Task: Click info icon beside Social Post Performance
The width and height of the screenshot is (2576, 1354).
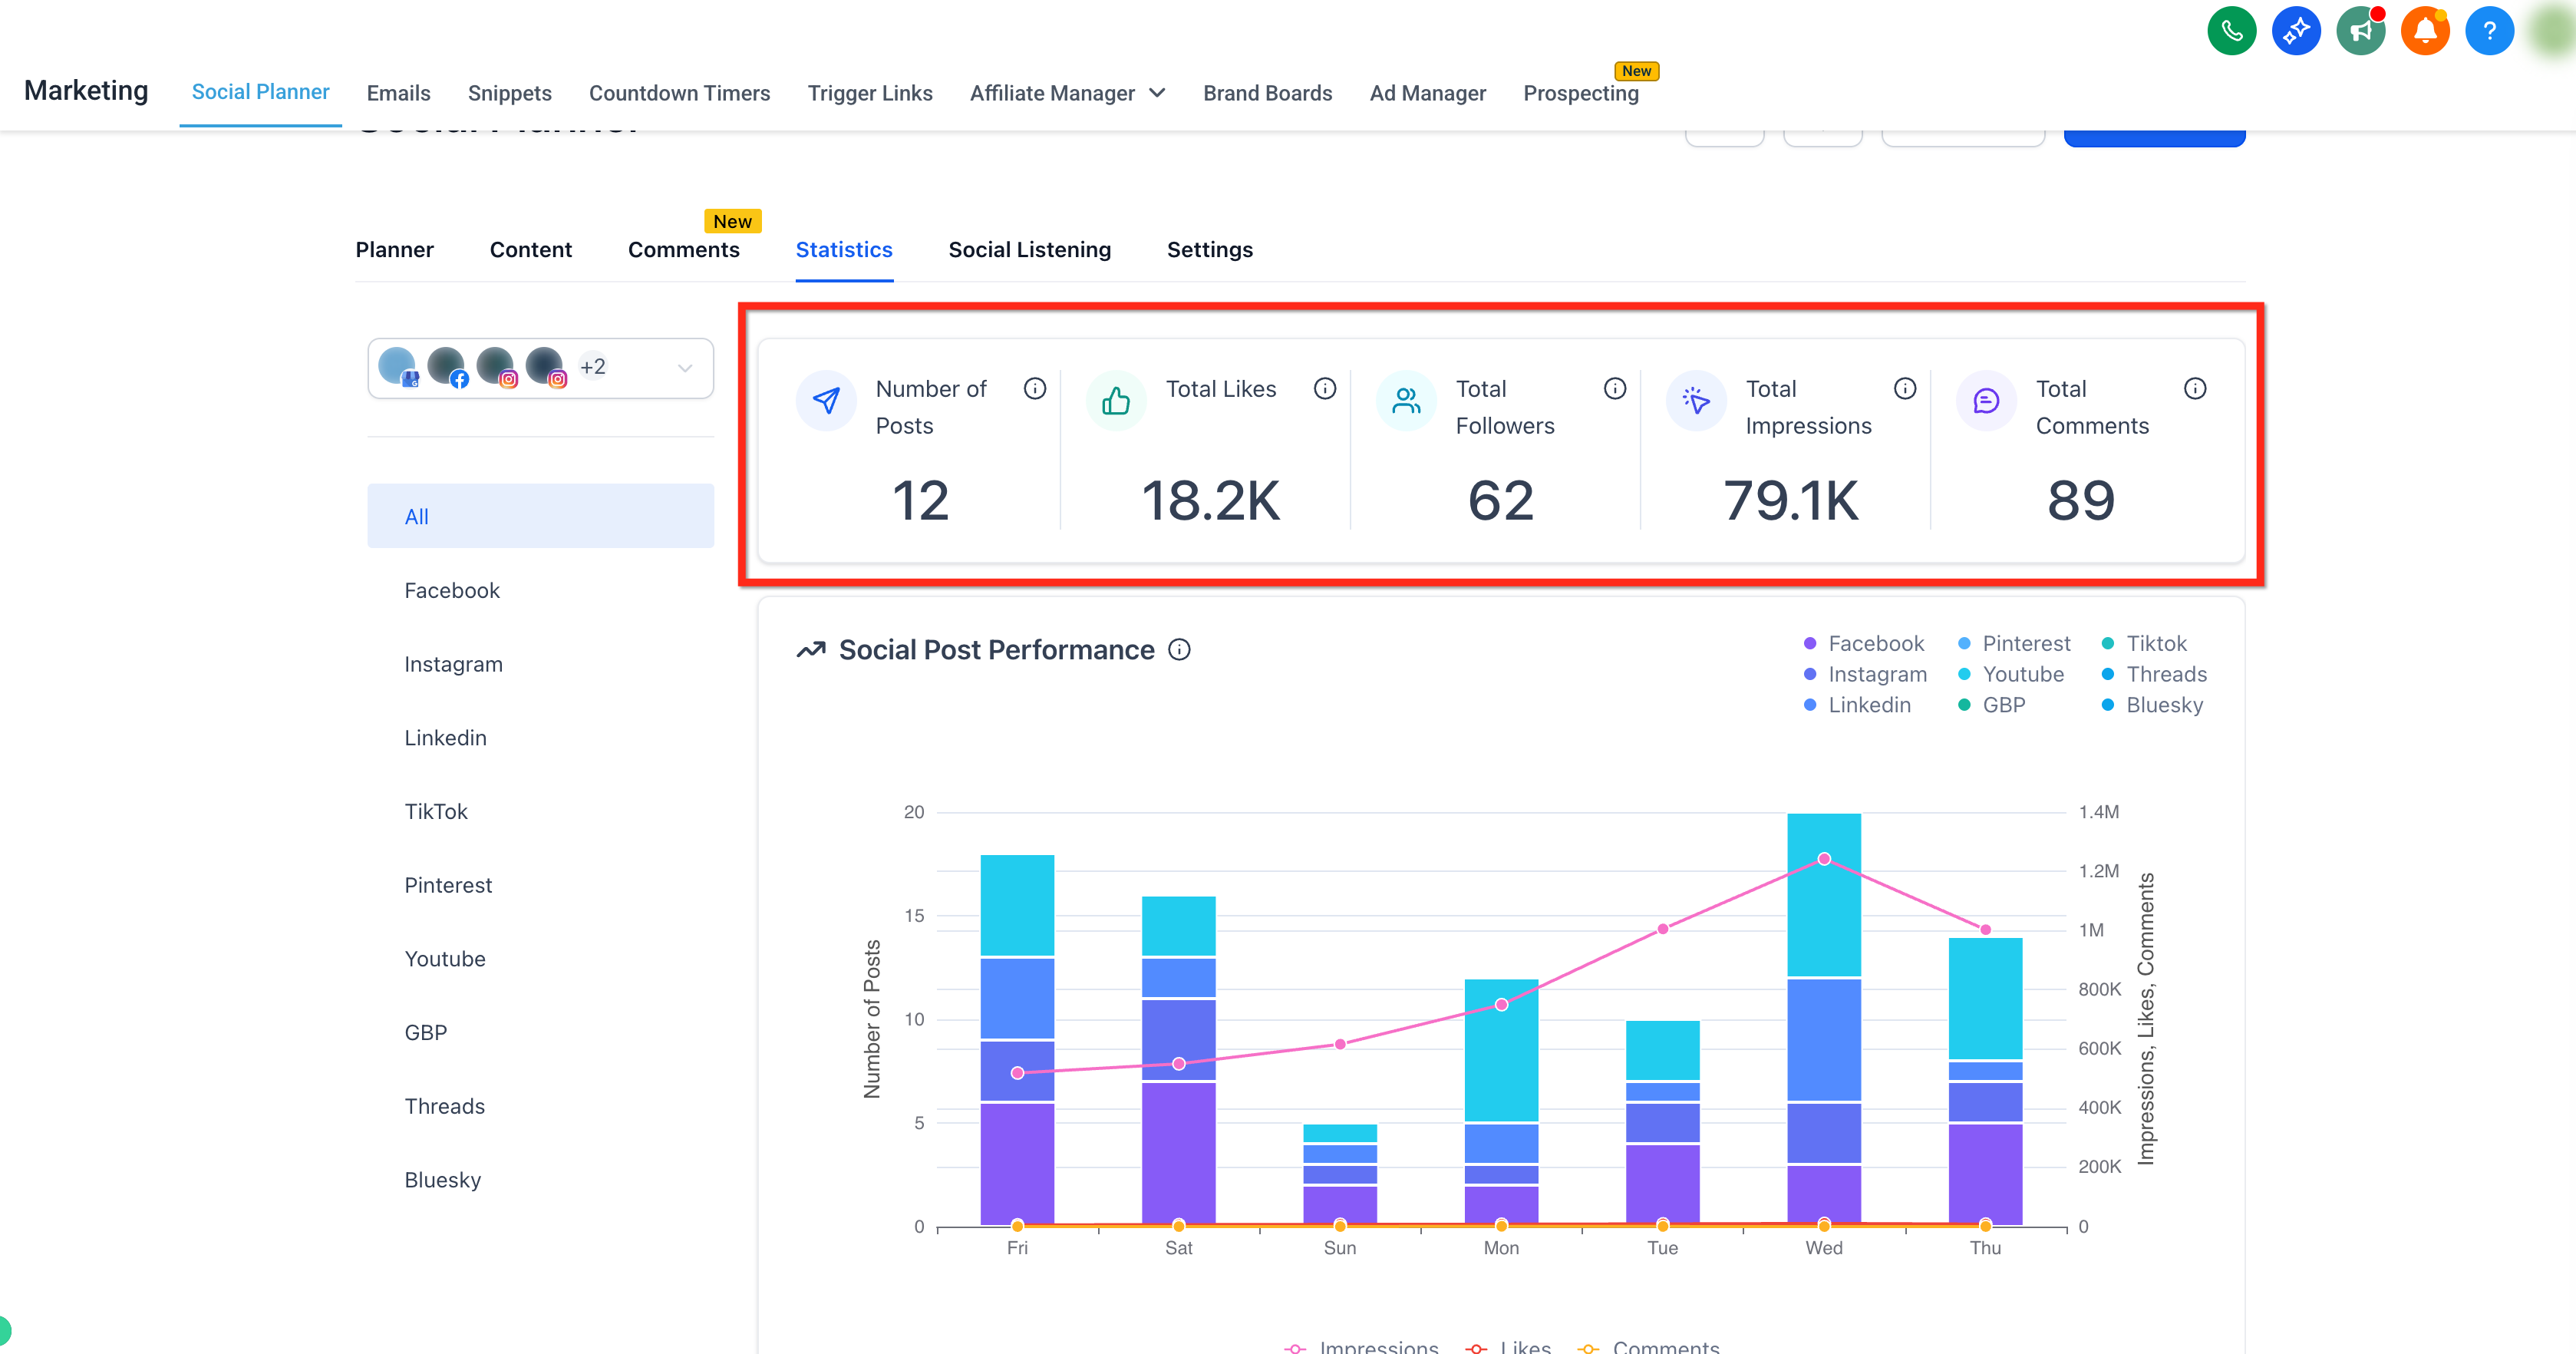Action: [1180, 650]
